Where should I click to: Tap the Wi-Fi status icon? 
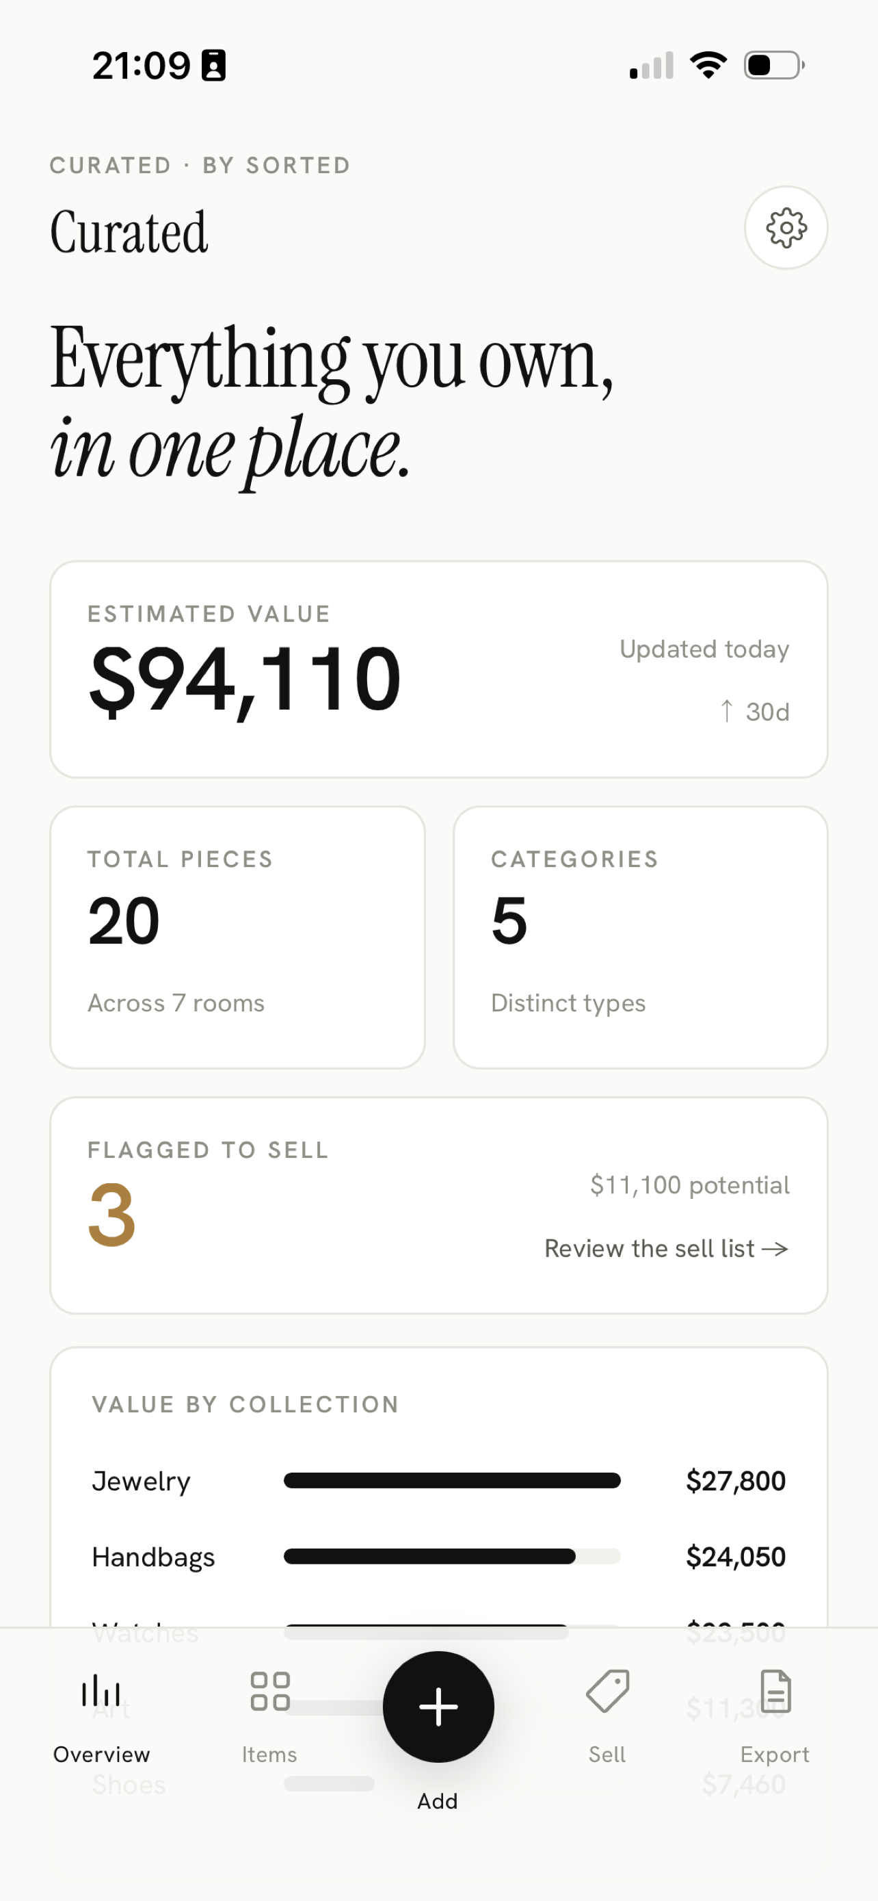(x=708, y=65)
